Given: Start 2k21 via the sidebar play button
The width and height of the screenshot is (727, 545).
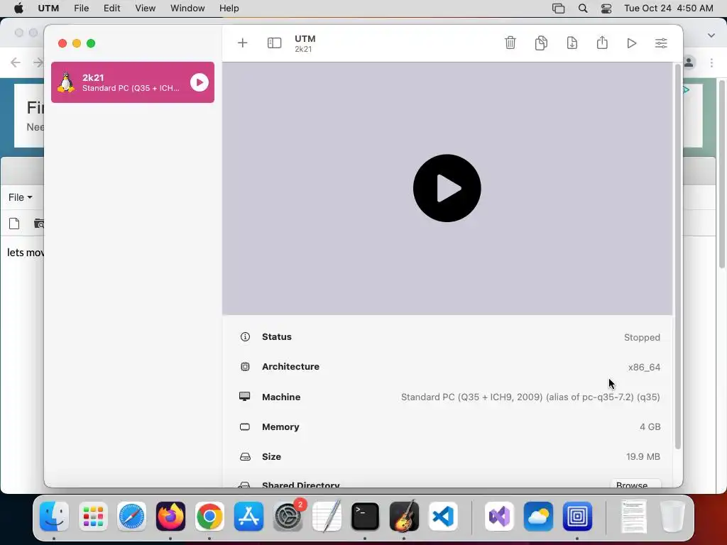Looking at the screenshot, I should click(199, 82).
